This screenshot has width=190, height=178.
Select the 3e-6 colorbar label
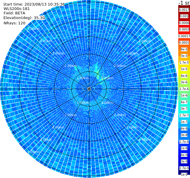[184, 82]
